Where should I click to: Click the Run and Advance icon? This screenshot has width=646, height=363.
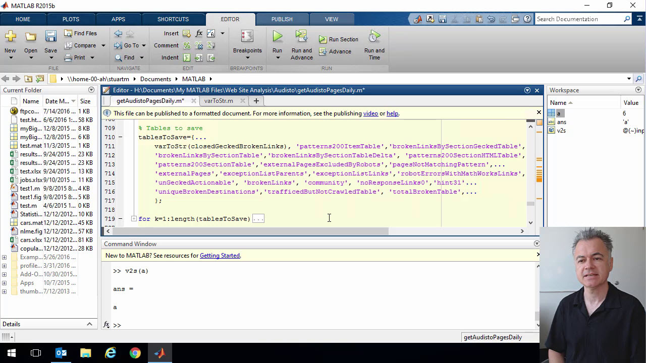pyautogui.click(x=301, y=36)
